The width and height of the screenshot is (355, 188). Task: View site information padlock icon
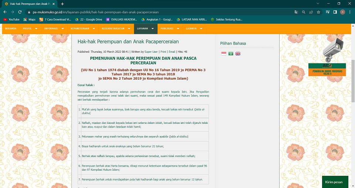[29, 12]
